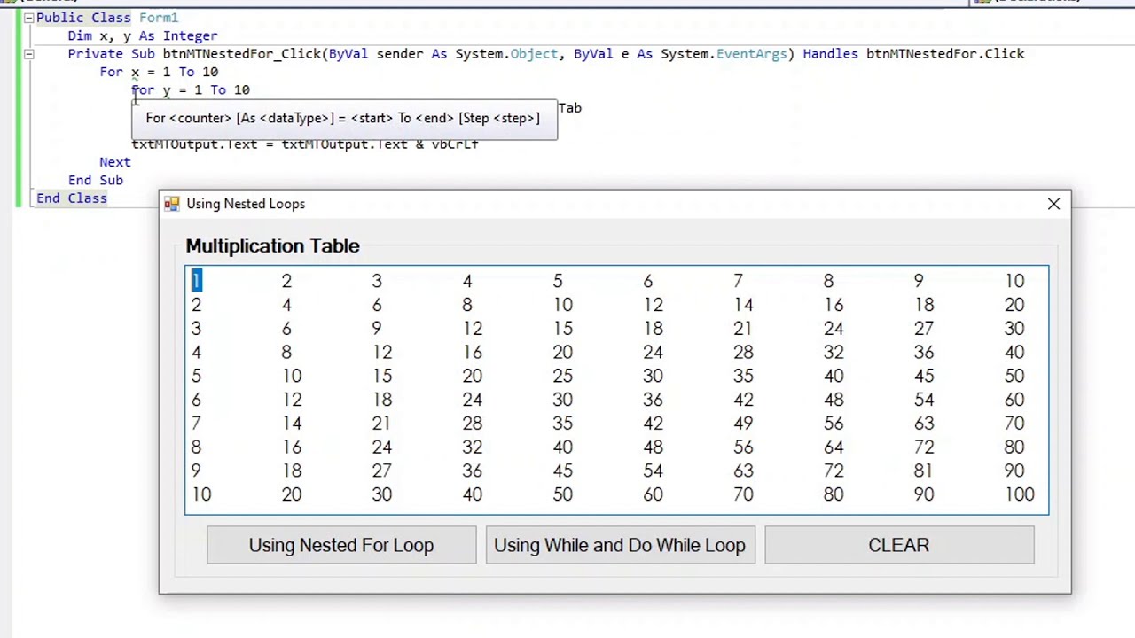Click the code line 'Dim x, y As Integer'

tap(143, 35)
